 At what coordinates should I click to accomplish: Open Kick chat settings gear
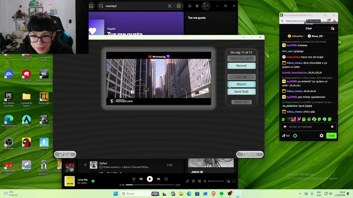point(322,136)
